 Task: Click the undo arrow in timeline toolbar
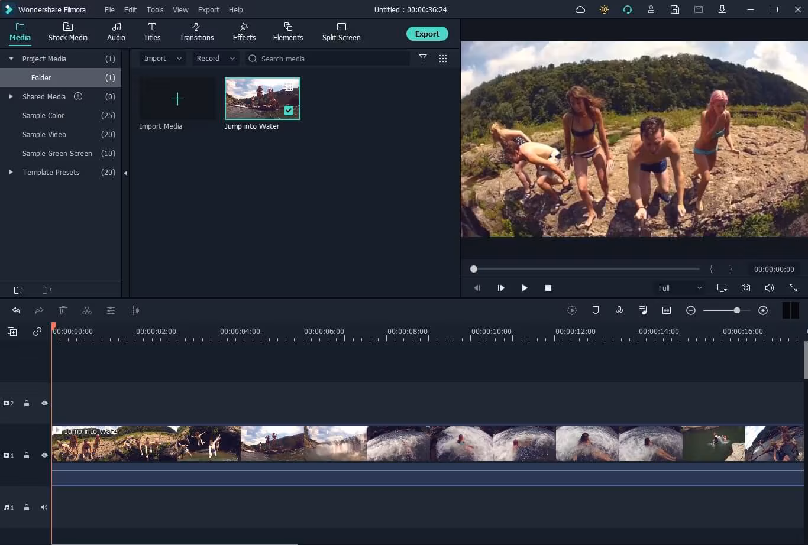click(x=16, y=310)
